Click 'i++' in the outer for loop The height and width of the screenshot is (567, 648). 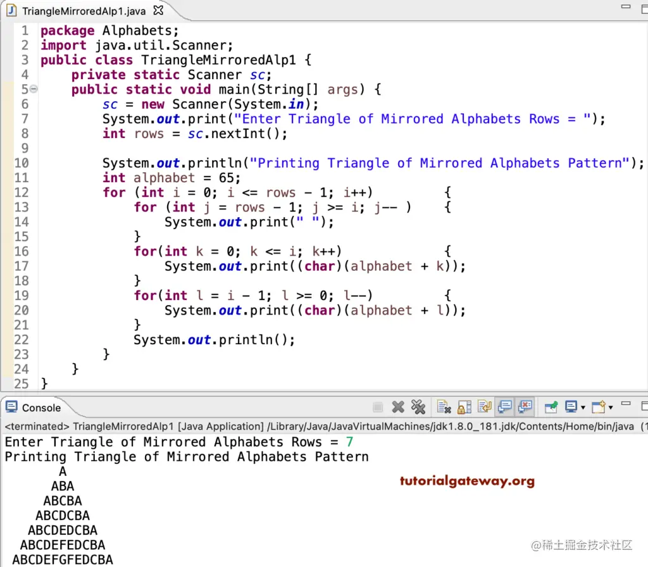(x=354, y=192)
